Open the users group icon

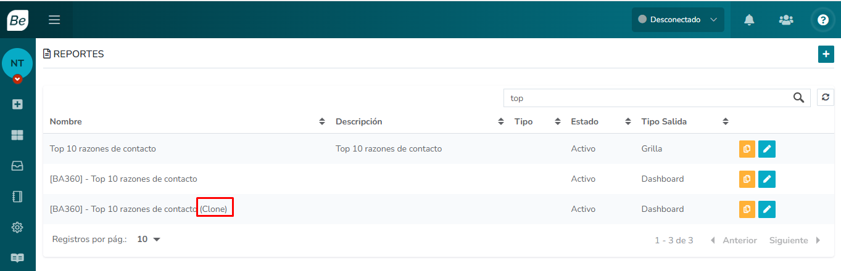(785, 20)
